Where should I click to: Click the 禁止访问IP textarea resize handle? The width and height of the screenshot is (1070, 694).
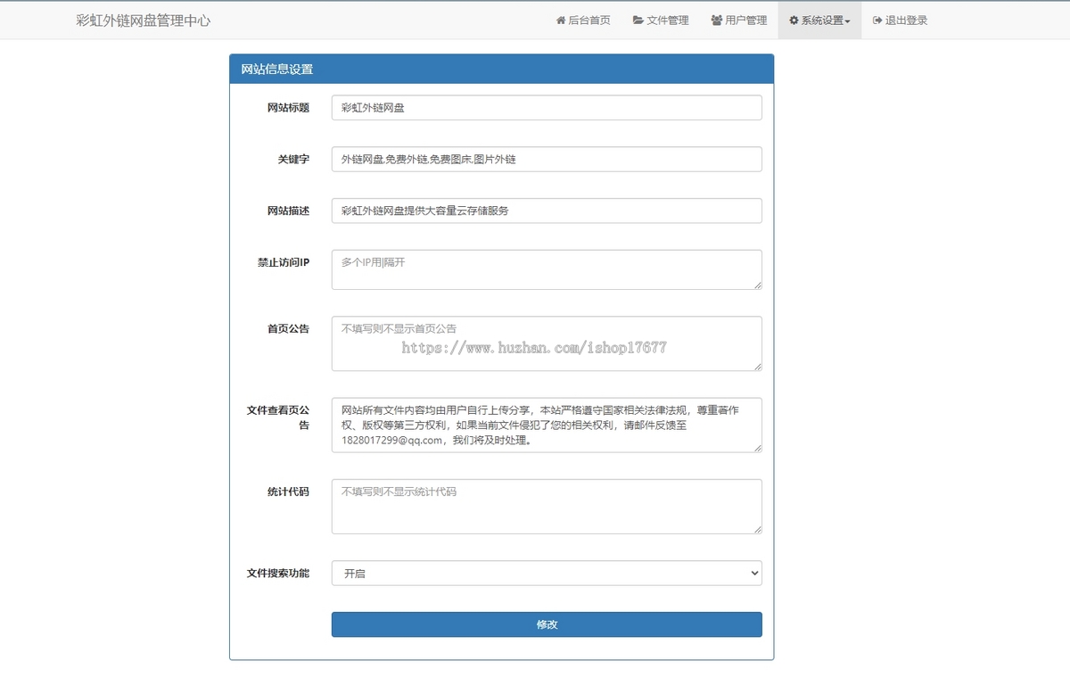(x=758, y=285)
